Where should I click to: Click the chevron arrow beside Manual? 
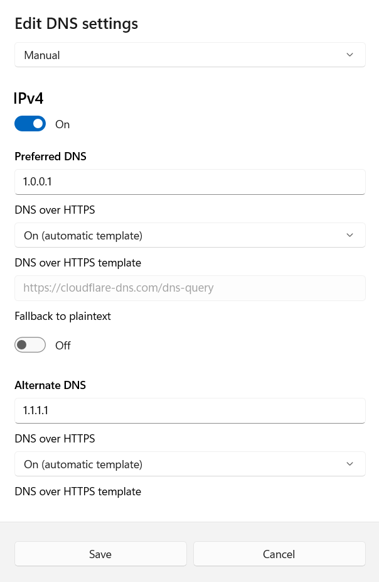tap(350, 55)
